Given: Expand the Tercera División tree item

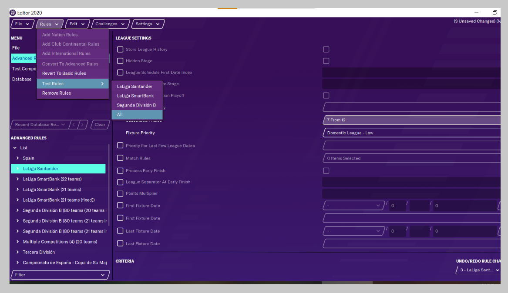Looking at the screenshot, I should coord(18,252).
